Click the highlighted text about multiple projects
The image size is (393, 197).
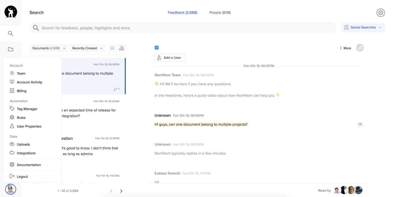pyautogui.click(x=201, y=124)
